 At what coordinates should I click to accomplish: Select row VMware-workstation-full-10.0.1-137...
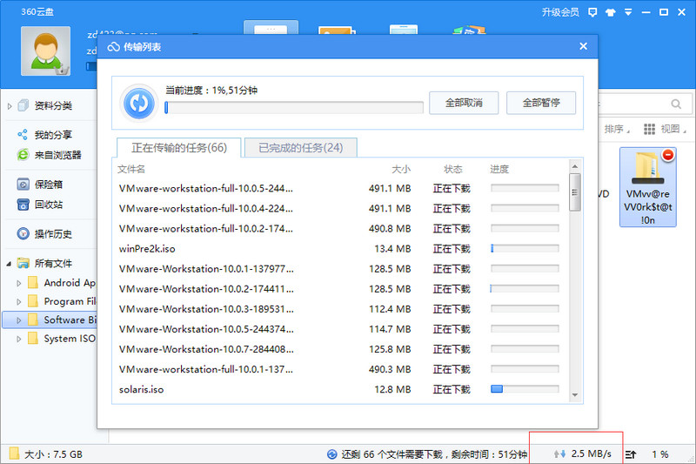coord(340,369)
